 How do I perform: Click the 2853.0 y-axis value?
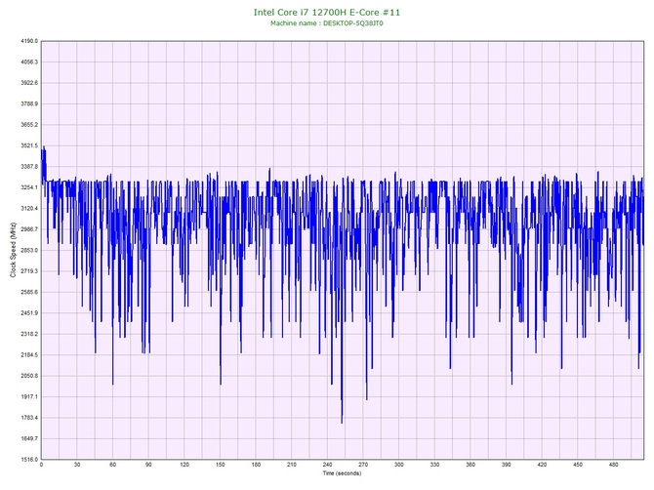(29, 250)
